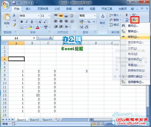Switch to Sheet2 worksheet tab

coord(34,120)
